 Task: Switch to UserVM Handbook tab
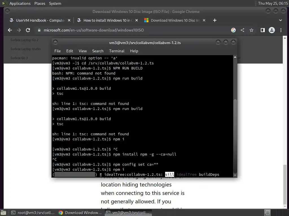click(40, 20)
